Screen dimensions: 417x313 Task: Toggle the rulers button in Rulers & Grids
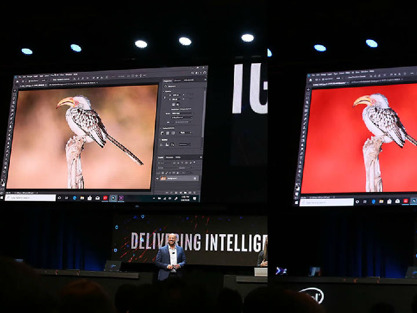pos(162,133)
